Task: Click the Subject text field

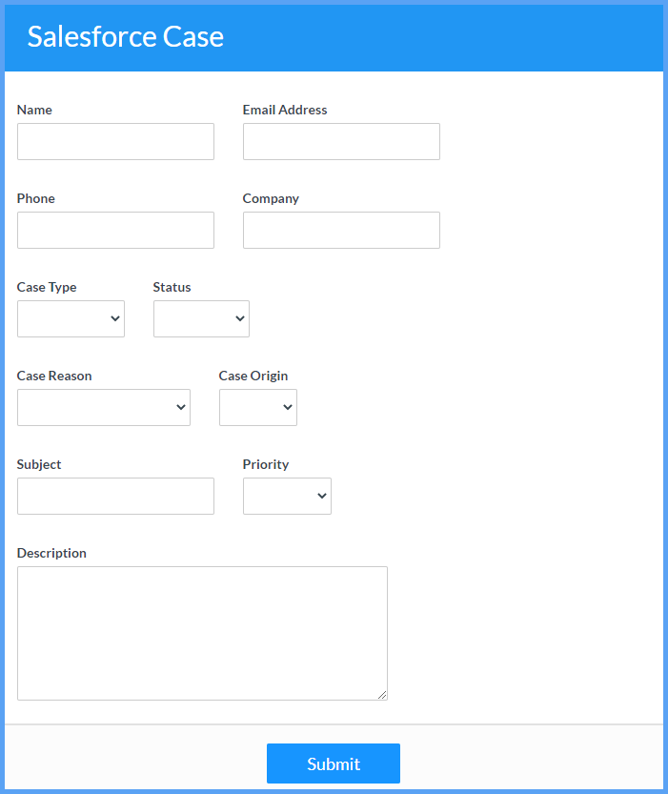Action: 115,496
